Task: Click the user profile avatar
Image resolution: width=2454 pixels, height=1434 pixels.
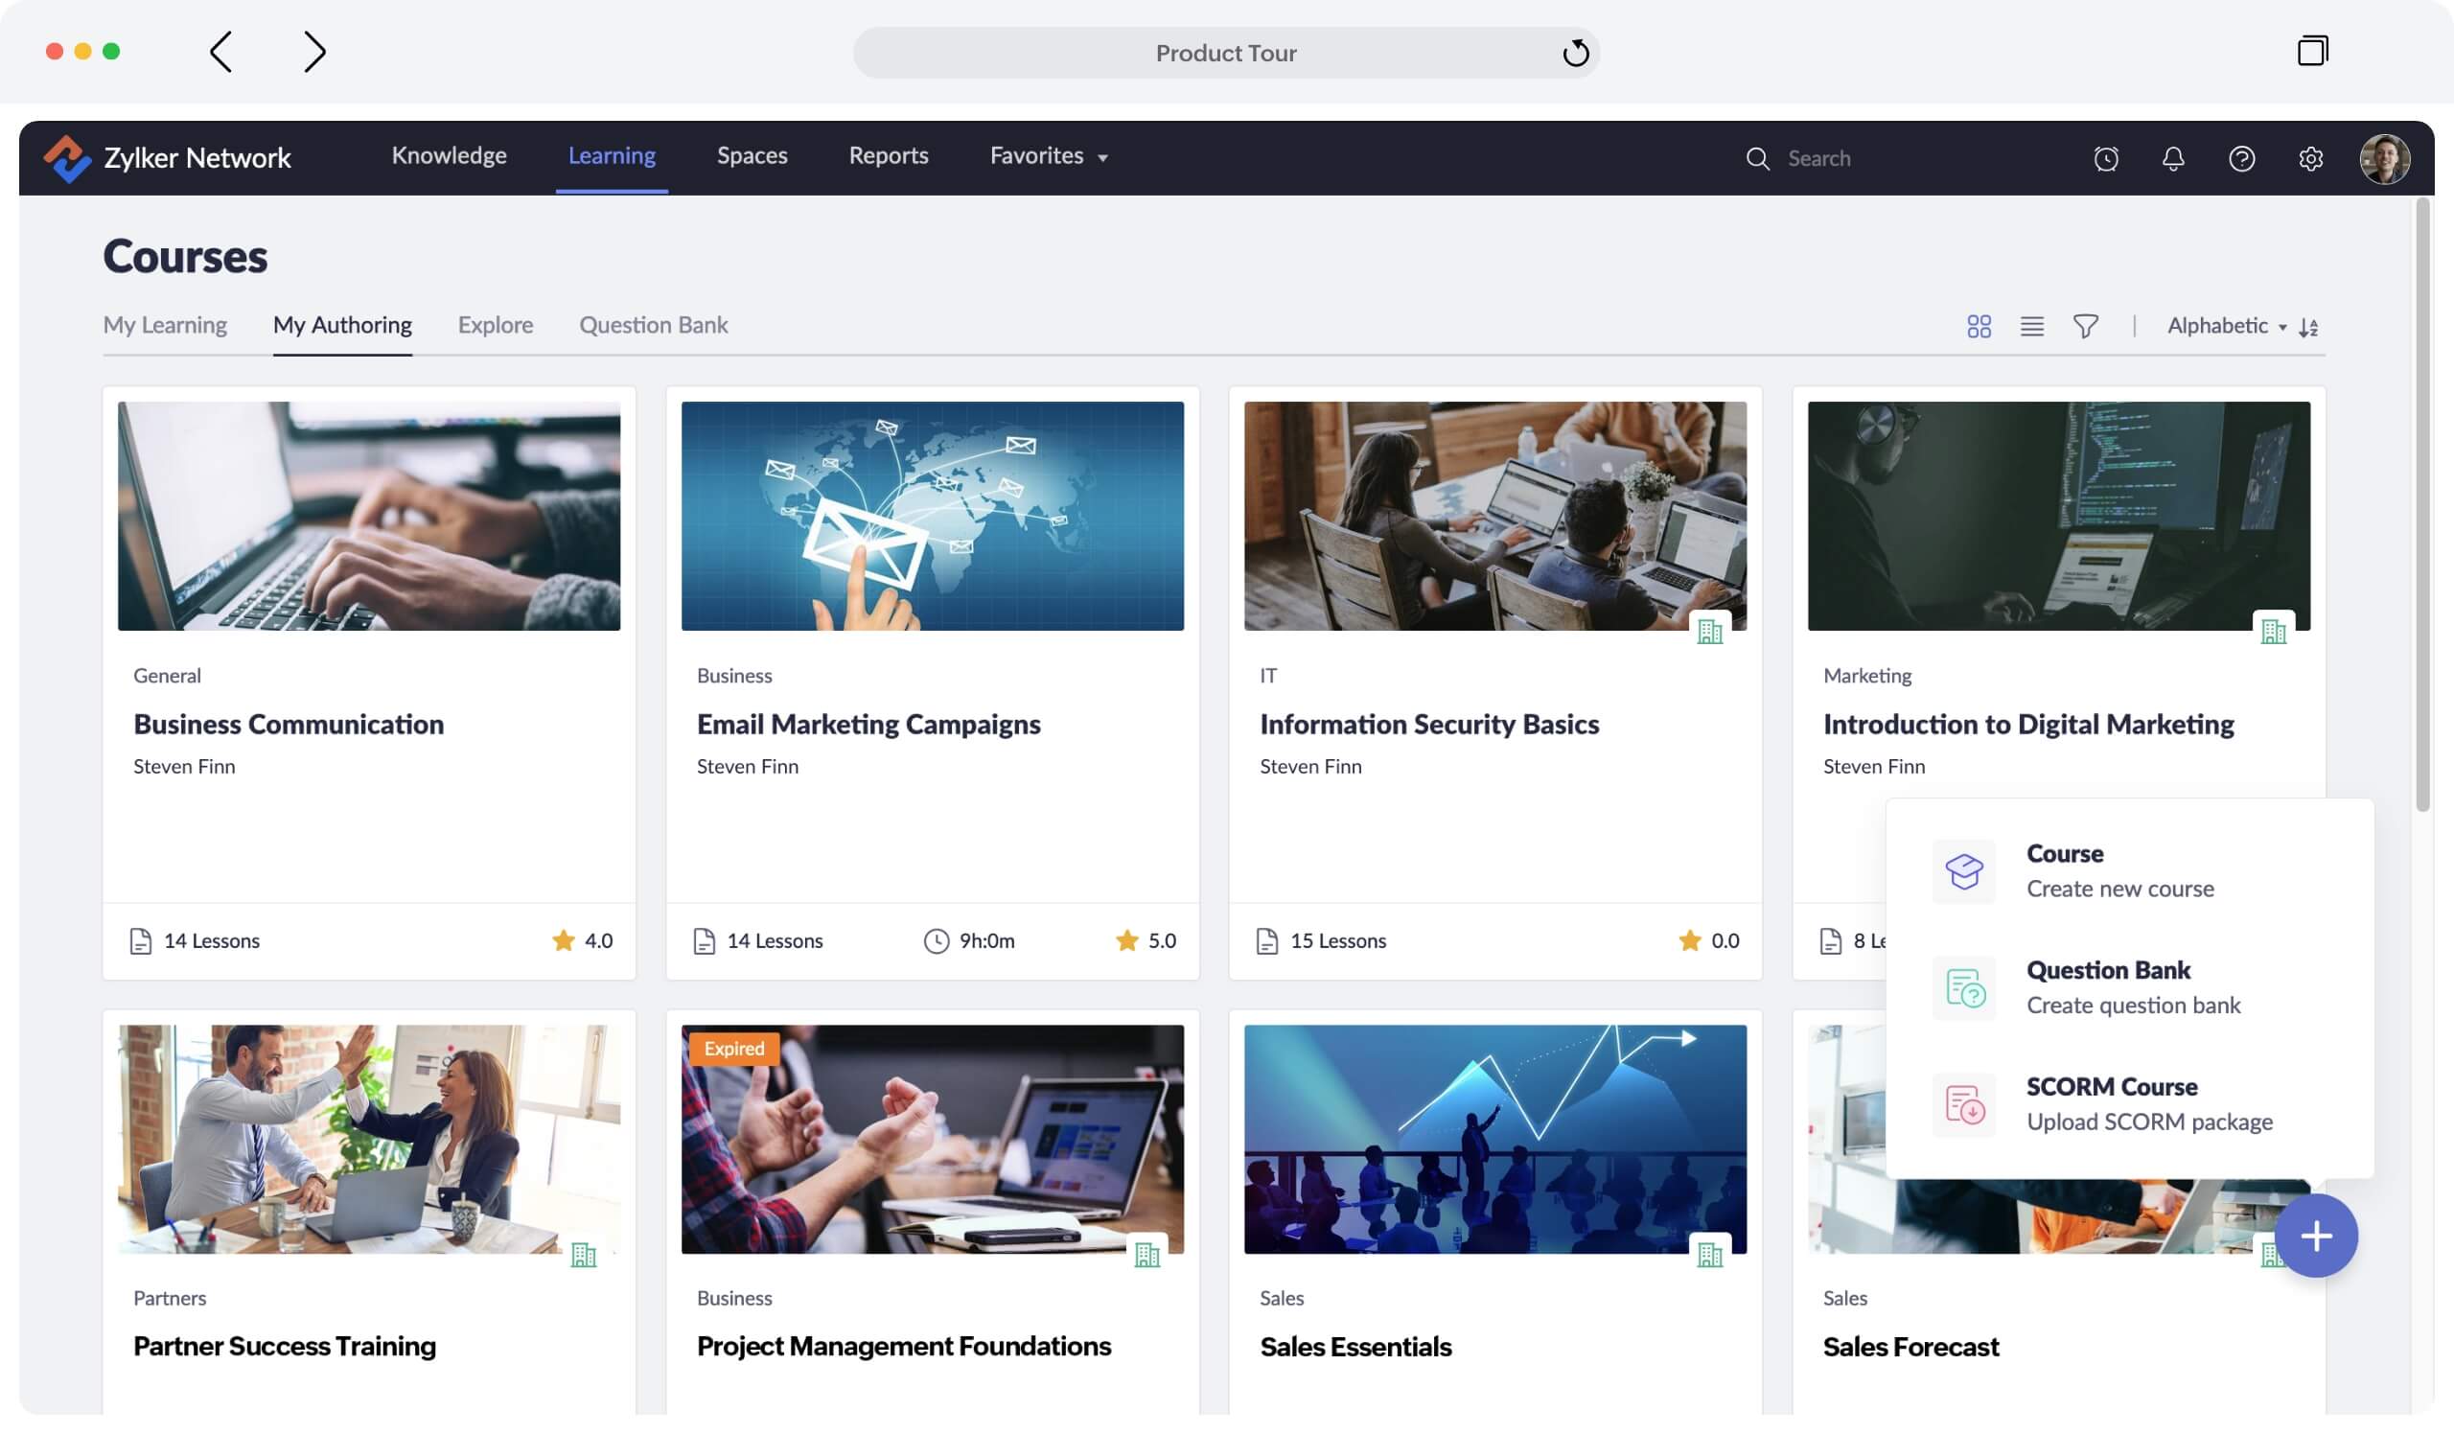Action: [2388, 158]
